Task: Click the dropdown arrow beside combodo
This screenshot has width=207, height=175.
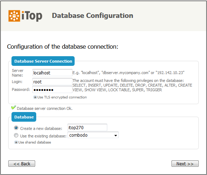Action: pyautogui.click(x=116, y=136)
